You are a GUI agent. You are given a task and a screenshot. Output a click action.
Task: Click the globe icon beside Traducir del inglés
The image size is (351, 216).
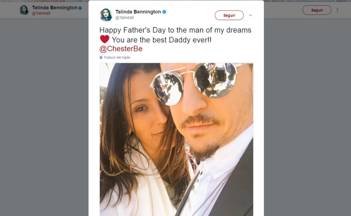point(101,57)
